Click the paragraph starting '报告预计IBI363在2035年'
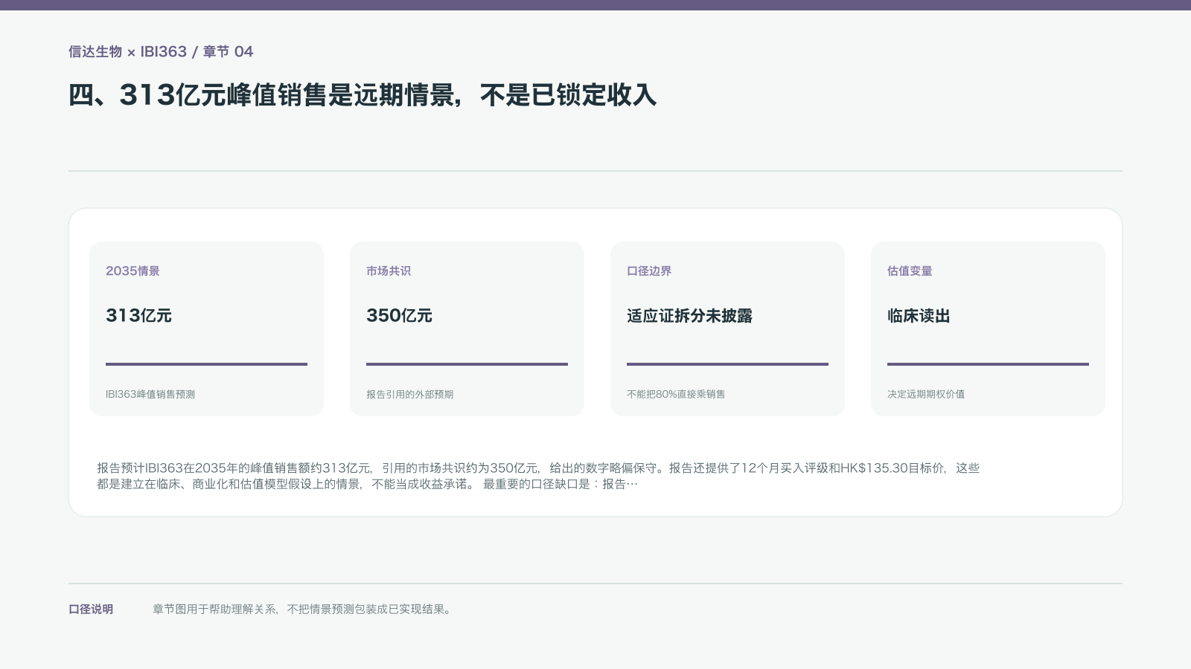This screenshot has height=669, width=1191. [x=538, y=476]
